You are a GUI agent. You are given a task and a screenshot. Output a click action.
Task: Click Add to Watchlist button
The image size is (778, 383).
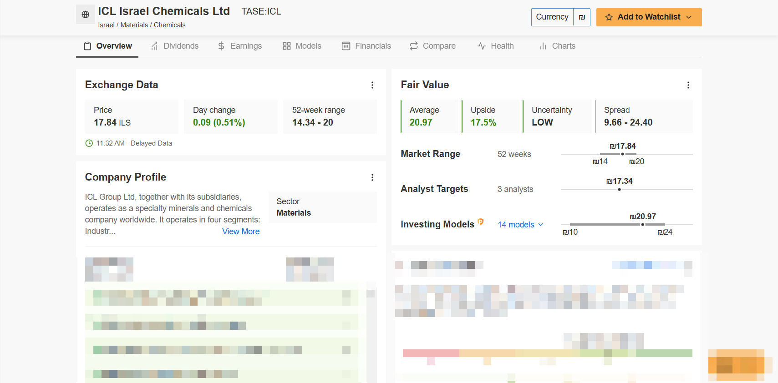pos(649,17)
